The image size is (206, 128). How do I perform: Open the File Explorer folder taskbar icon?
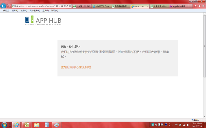coord(37,125)
